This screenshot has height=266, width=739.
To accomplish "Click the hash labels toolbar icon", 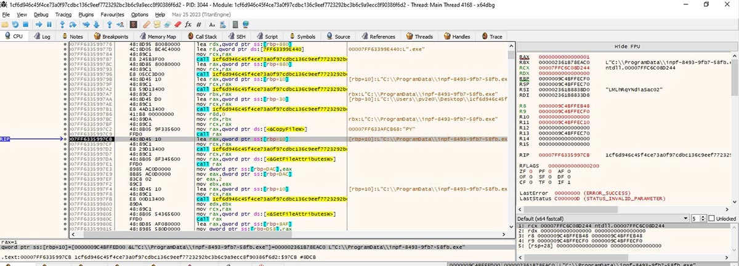I will 198,25.
